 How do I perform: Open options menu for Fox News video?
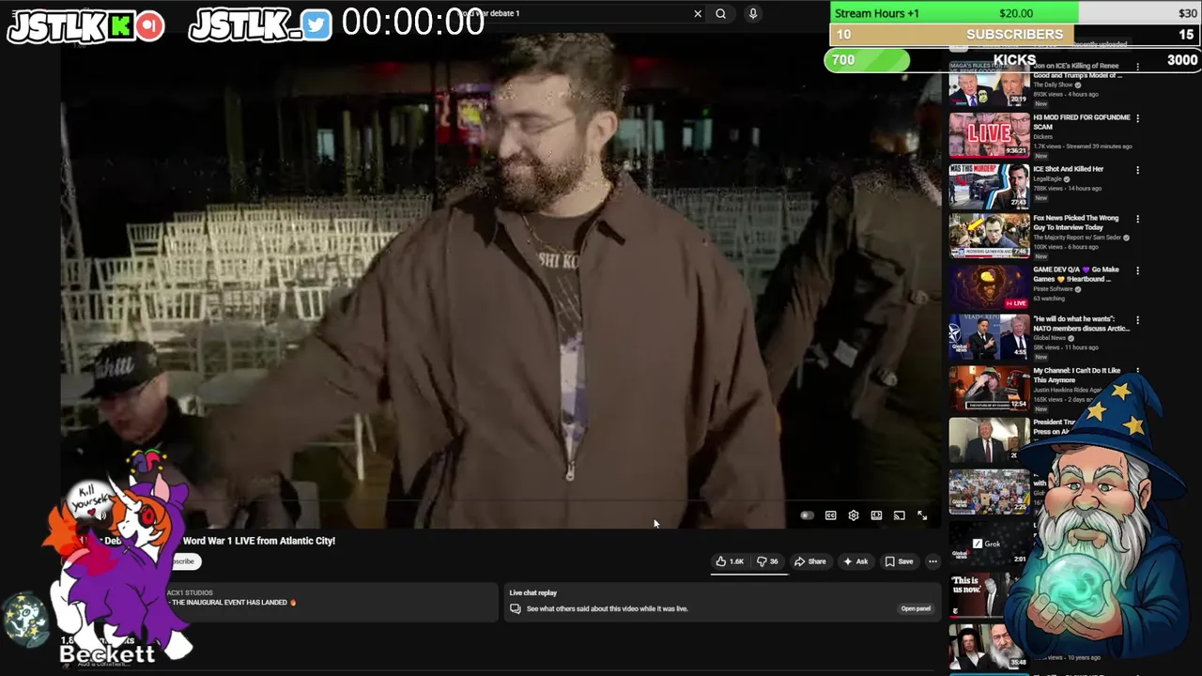tap(1137, 220)
